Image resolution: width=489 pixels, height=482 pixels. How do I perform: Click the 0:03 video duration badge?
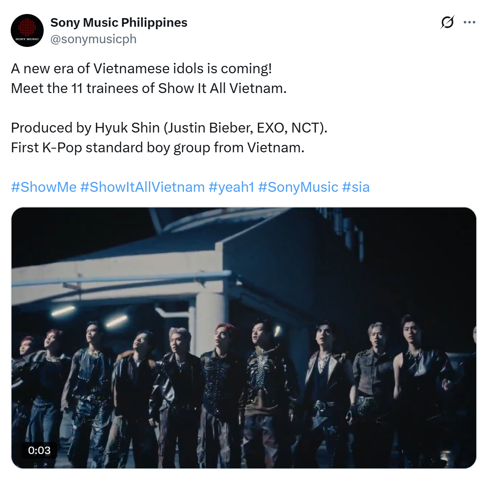click(39, 450)
